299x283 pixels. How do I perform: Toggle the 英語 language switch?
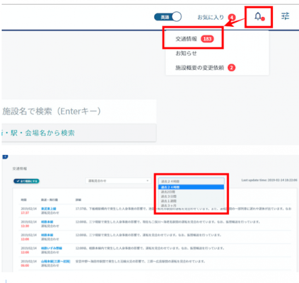pyautogui.click(x=167, y=17)
